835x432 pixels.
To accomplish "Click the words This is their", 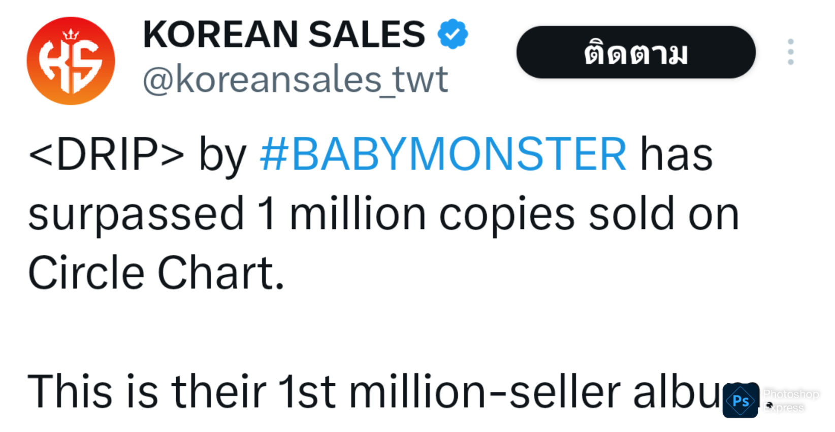I will (147, 391).
